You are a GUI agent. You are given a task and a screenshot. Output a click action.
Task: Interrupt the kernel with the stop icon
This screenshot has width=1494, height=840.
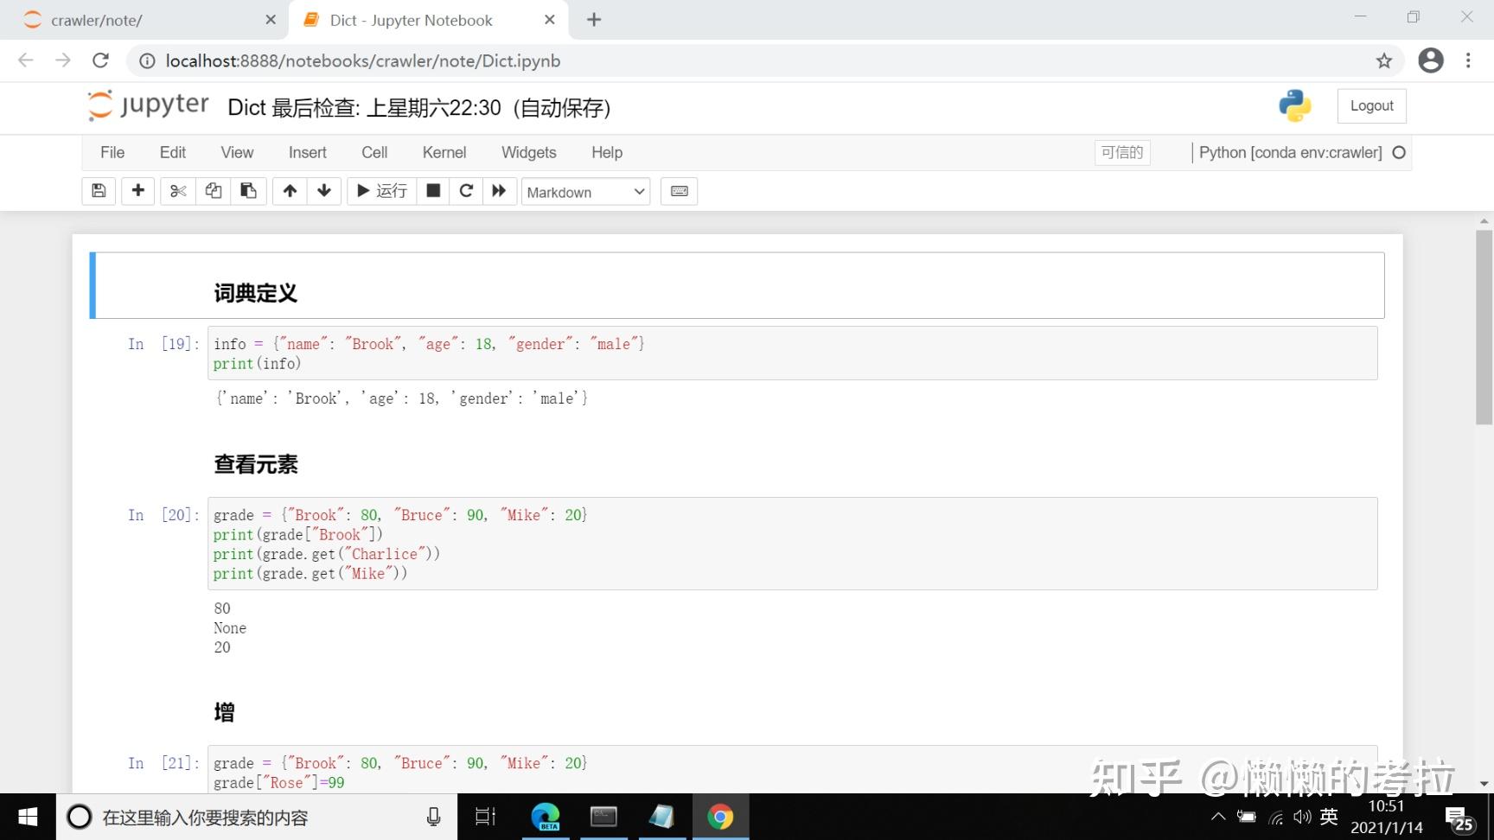[433, 191]
